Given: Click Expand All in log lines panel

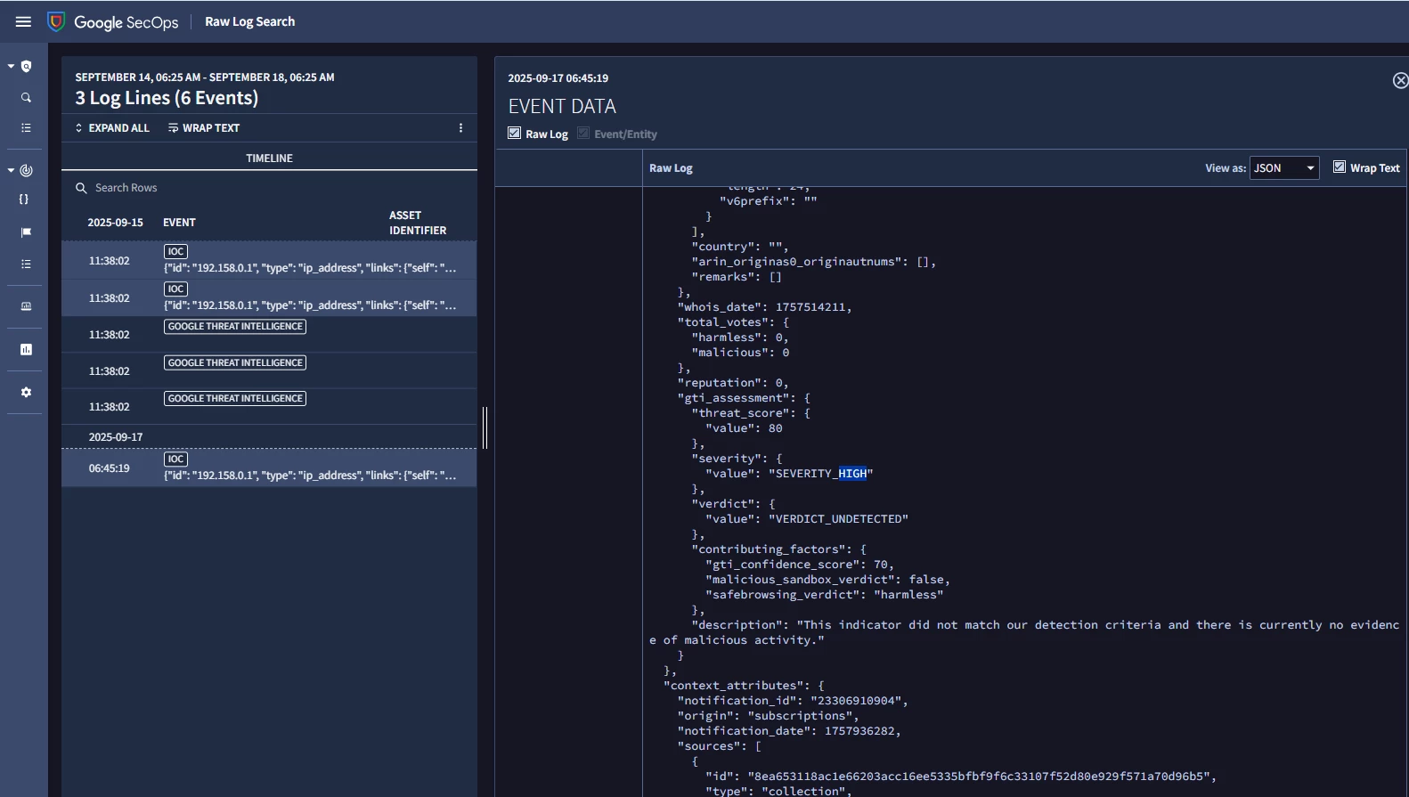Looking at the screenshot, I should click(112, 128).
